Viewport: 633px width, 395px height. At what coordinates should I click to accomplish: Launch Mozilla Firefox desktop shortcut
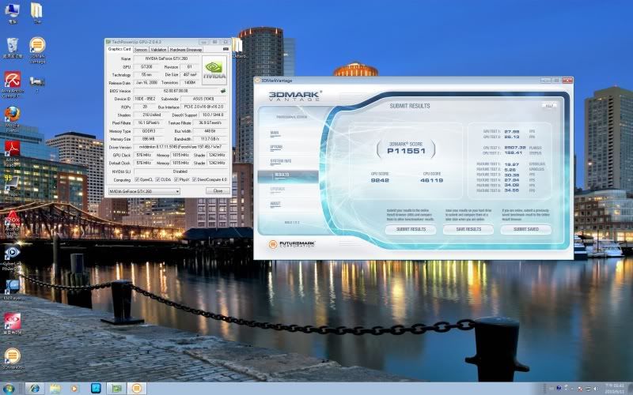tap(13, 119)
